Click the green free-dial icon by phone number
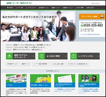 (x=82, y=26)
